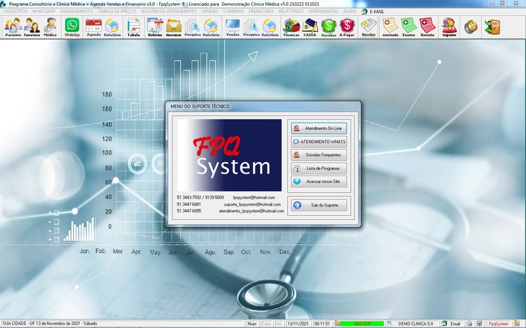Open the AGENDAMENTO menu
Viewport: 526px width, 328px height.
tap(76, 11)
